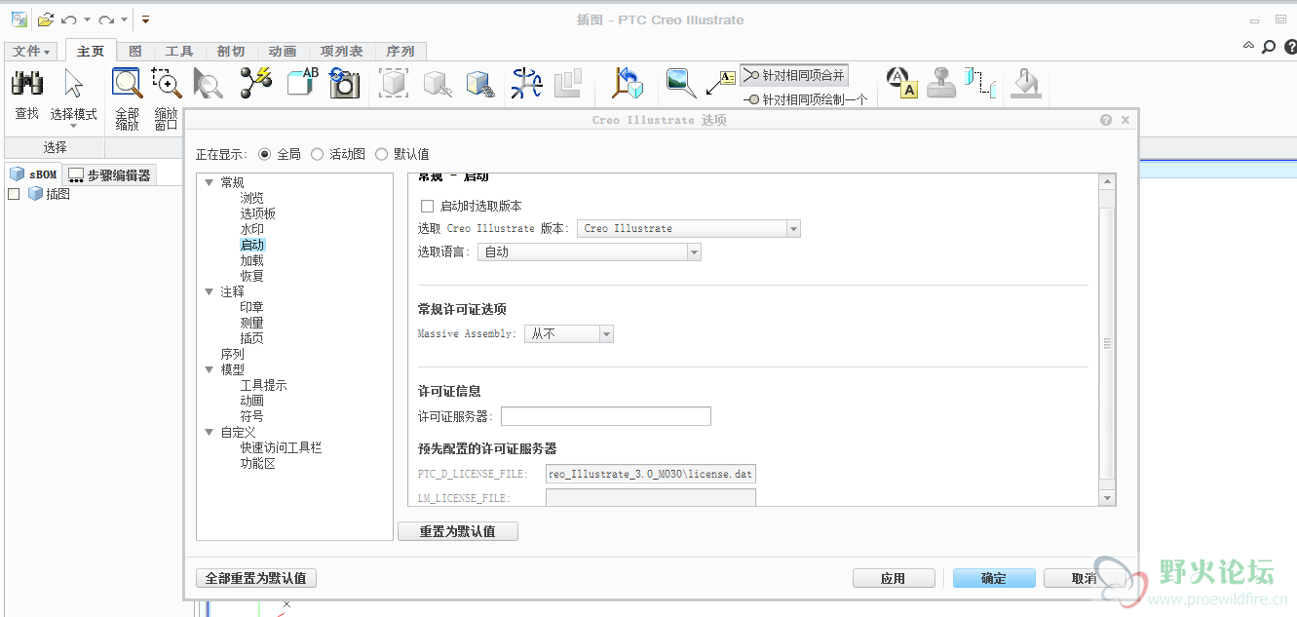
Task: Click the PTC_D_LICENSE_FILE path field
Action: [651, 474]
